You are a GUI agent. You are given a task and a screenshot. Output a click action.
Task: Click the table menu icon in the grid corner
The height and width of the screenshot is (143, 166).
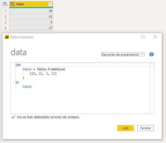[5, 4]
